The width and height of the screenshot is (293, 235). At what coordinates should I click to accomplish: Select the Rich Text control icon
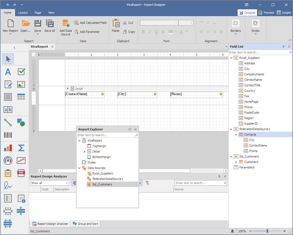pos(8,84)
